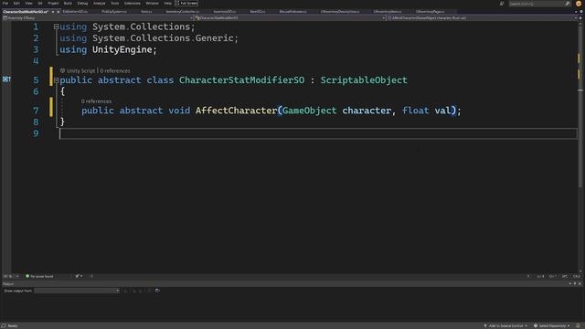Image resolution: width=585 pixels, height=329 pixels.
Task: Click the '0 references' link above AffectCharacter
Action: pyautogui.click(x=96, y=101)
